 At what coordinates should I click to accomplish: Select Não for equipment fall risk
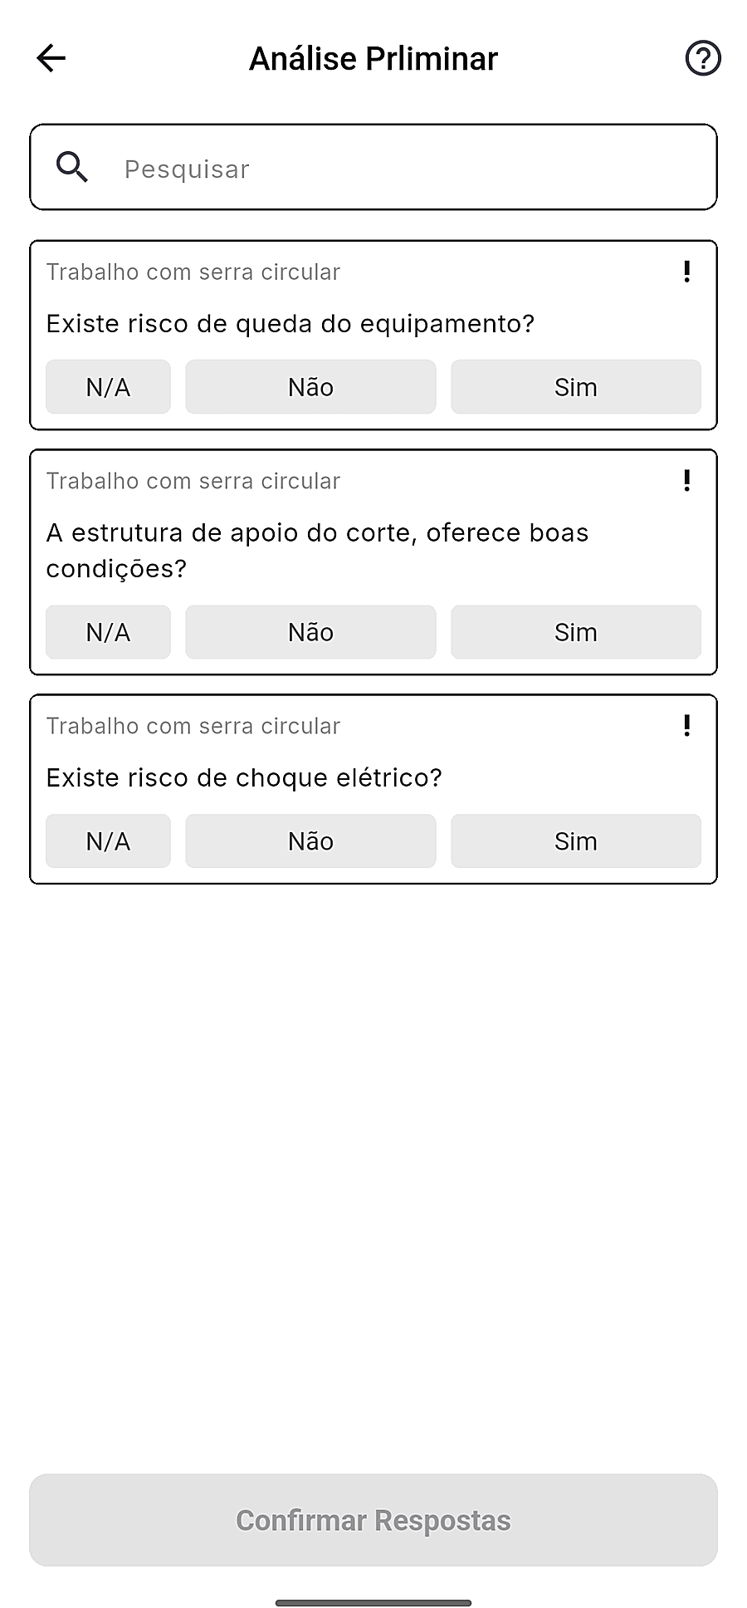point(310,387)
